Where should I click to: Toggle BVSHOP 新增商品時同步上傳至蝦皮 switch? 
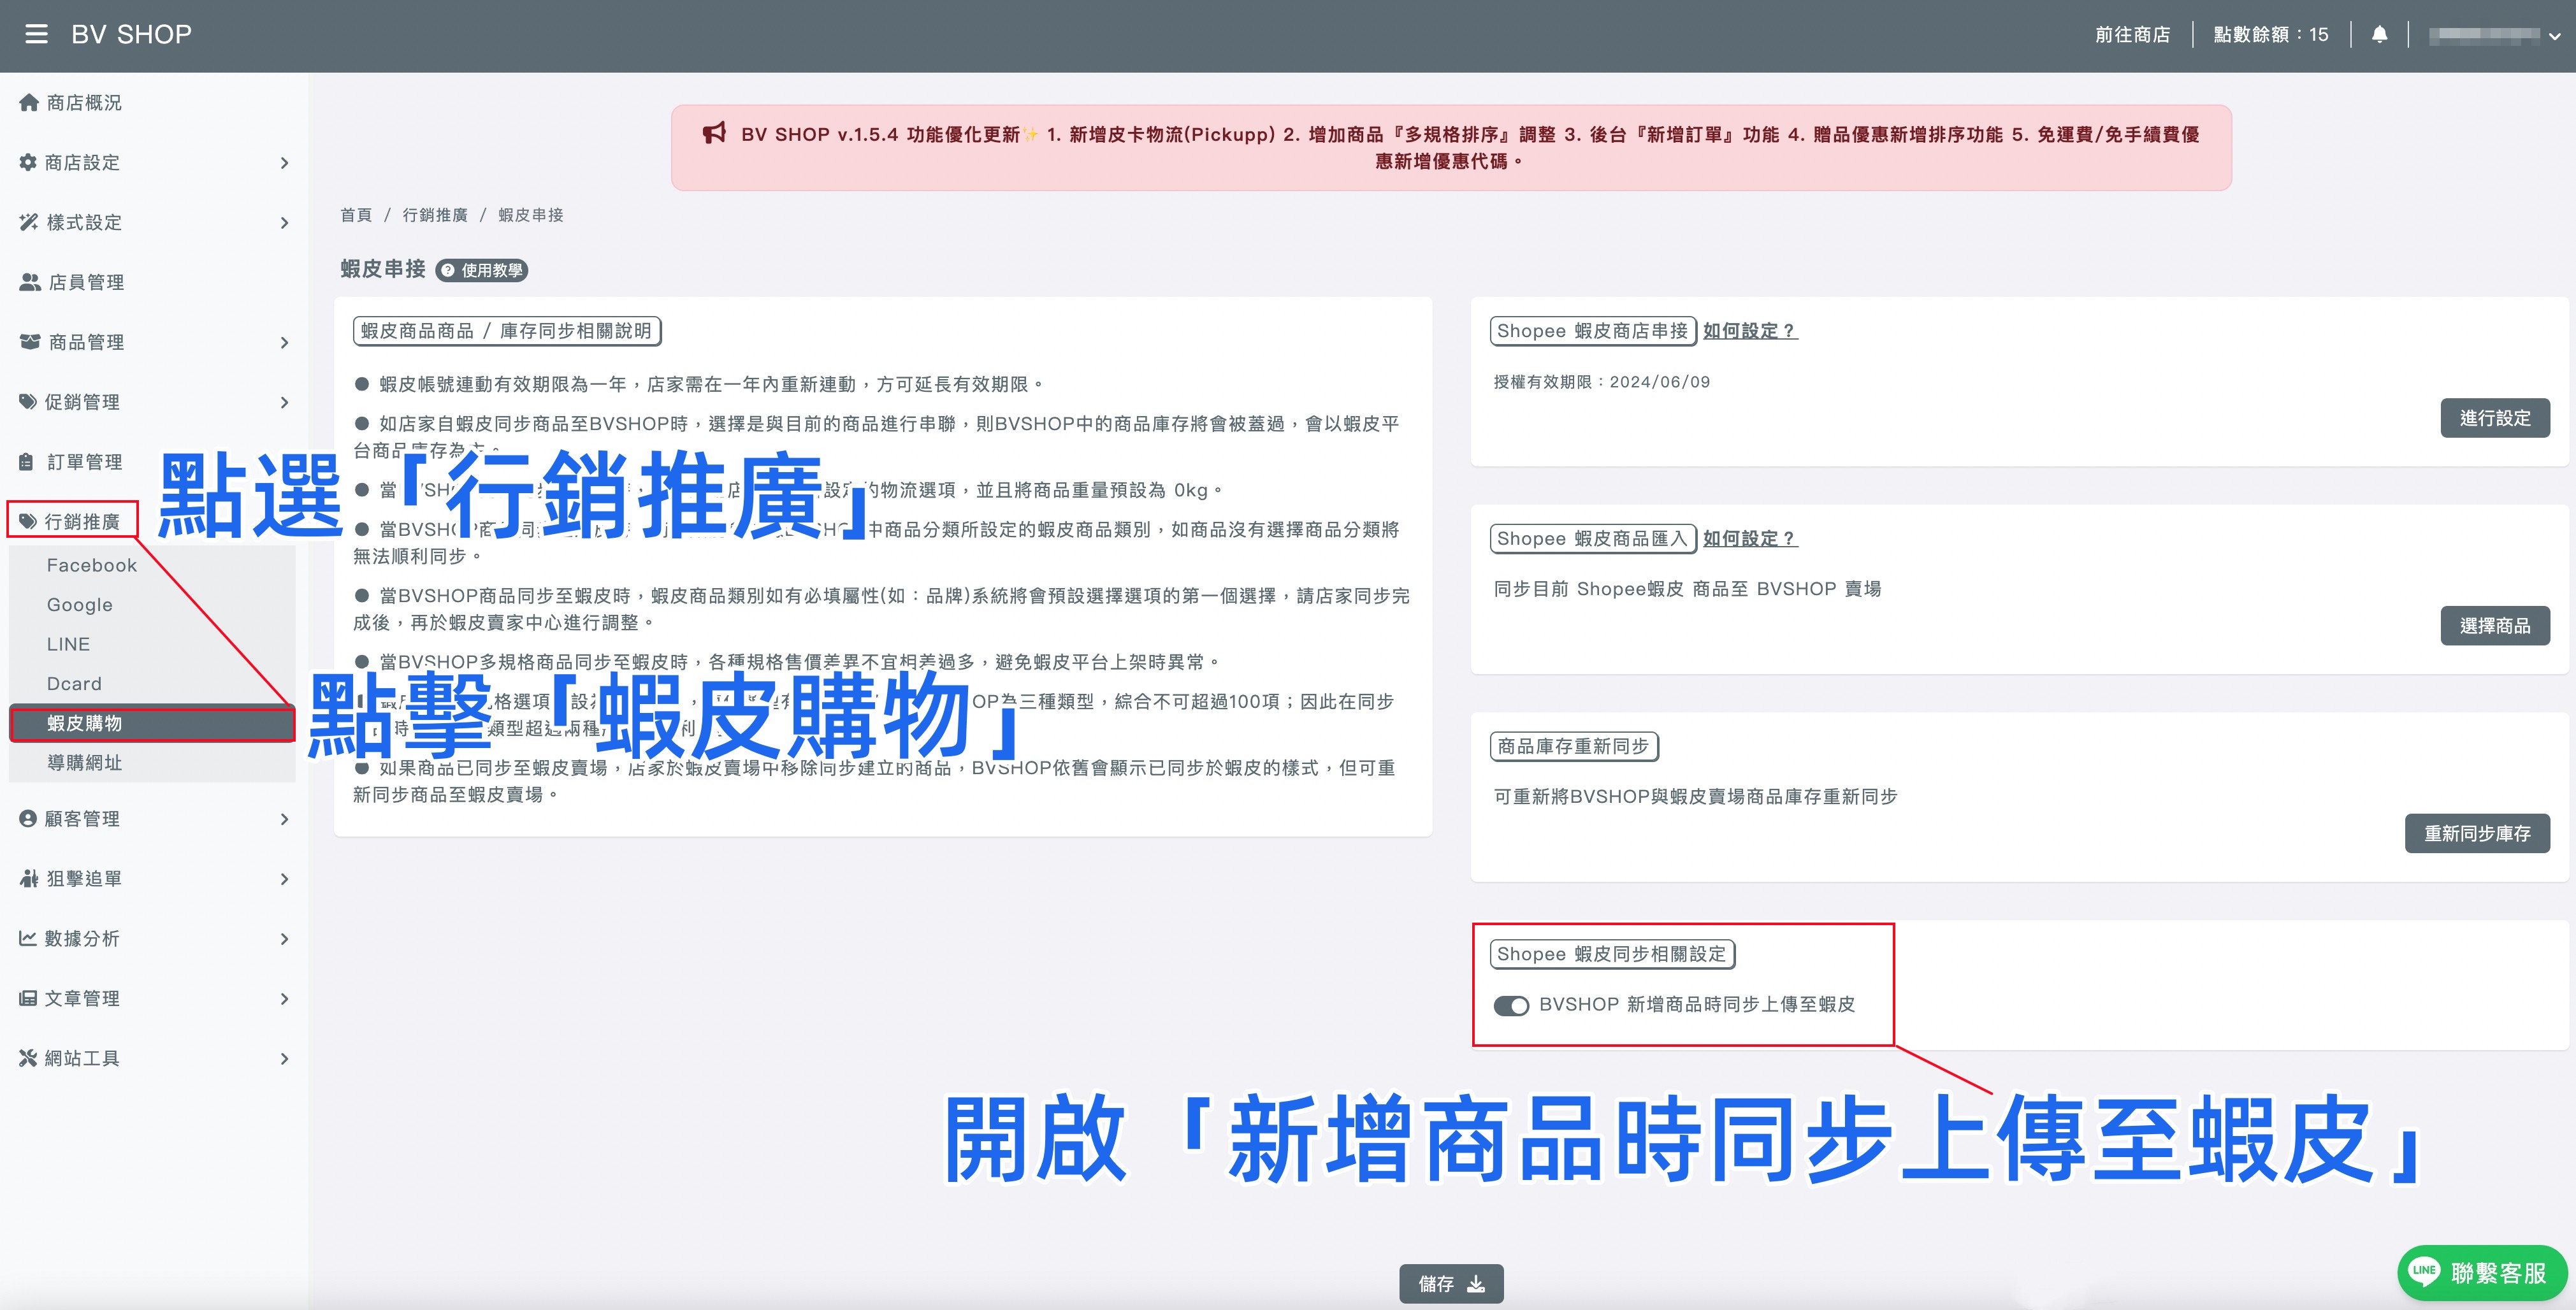tap(1511, 1005)
